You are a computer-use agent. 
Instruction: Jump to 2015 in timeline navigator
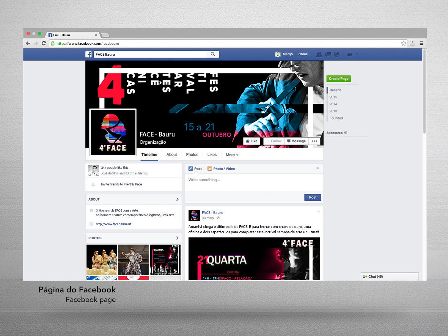coord(333,97)
